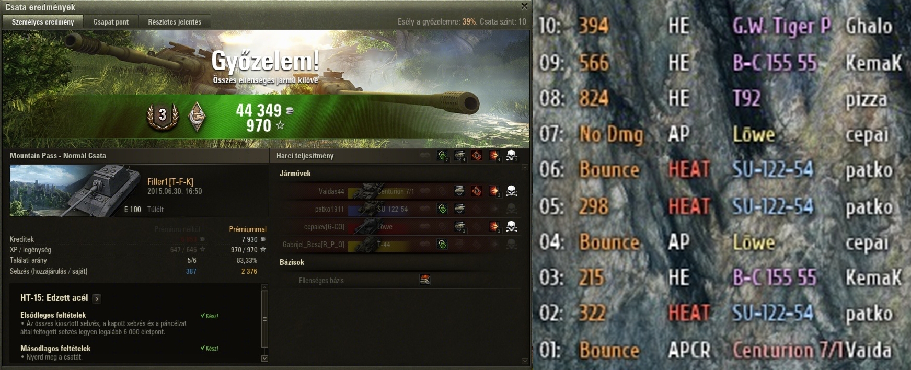Click the kills skull icon in the Harci teljesítmény header
911x370 pixels.
512,155
